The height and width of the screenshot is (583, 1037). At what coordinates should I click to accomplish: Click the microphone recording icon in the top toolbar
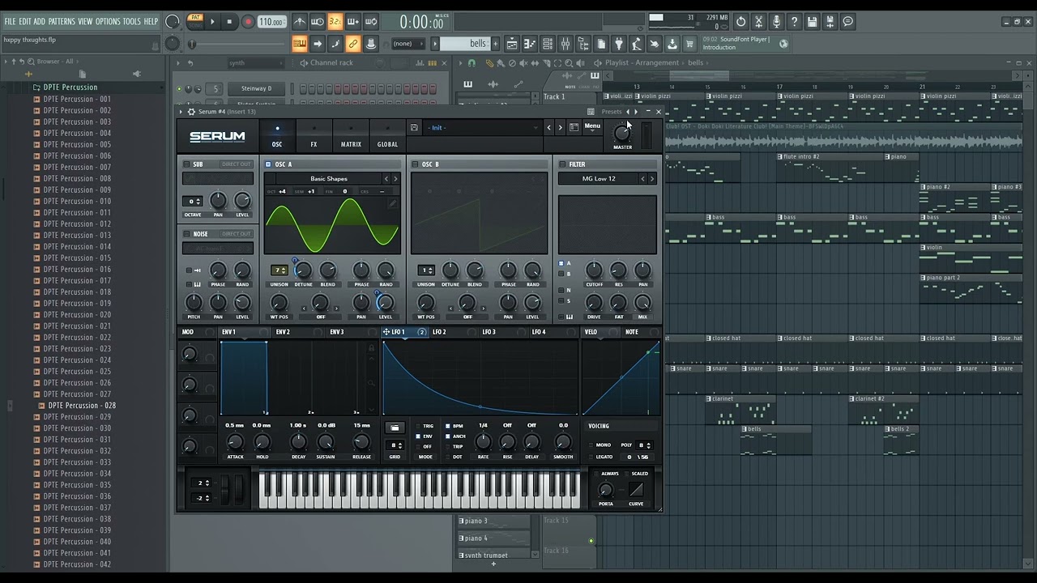coord(776,22)
